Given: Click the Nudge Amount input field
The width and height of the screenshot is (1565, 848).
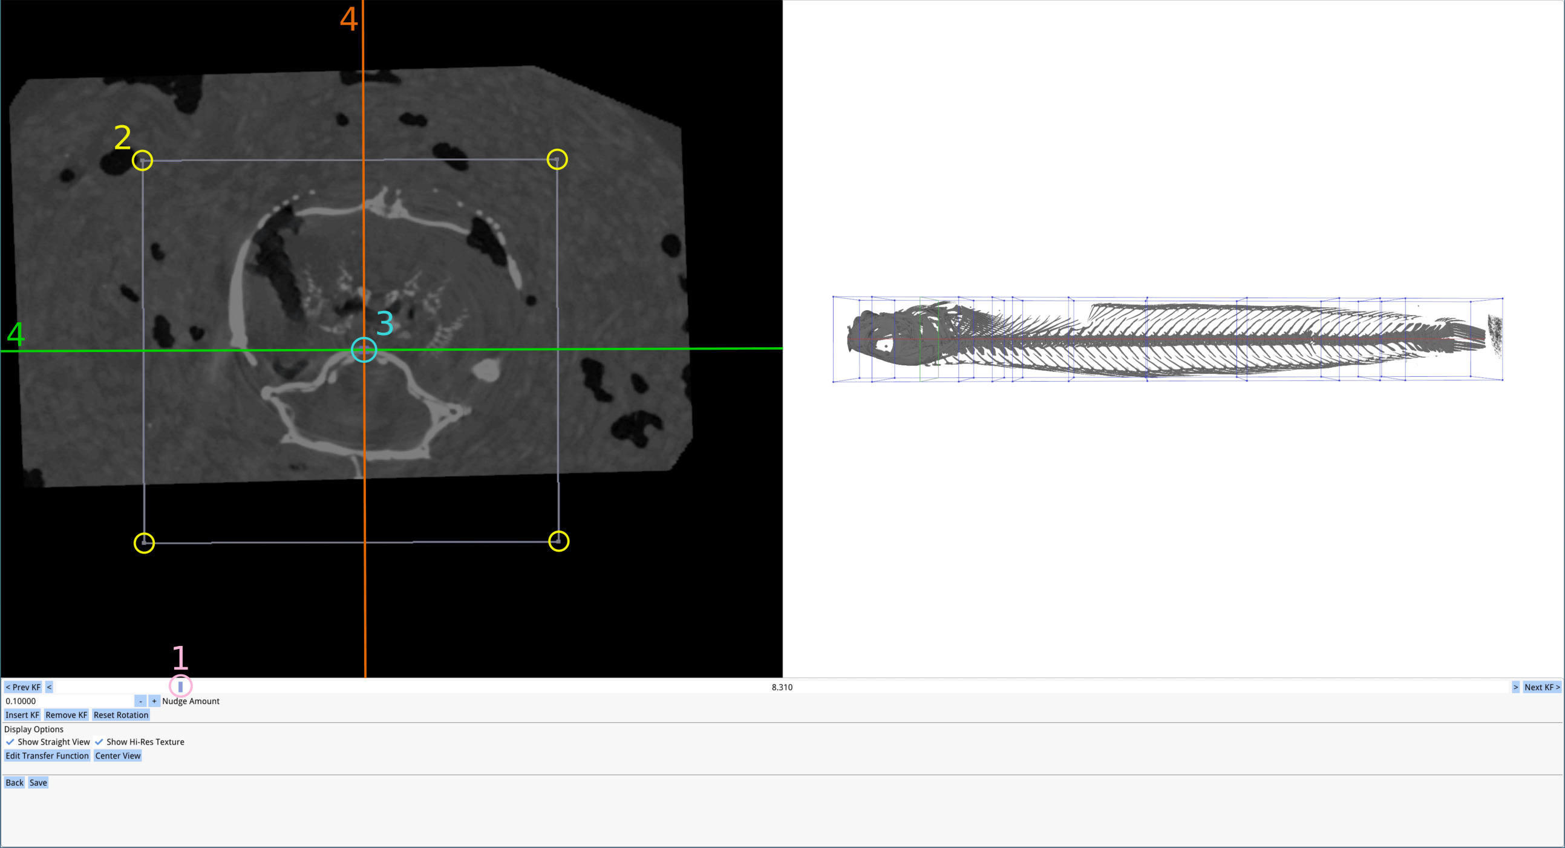Looking at the screenshot, I should 68,701.
